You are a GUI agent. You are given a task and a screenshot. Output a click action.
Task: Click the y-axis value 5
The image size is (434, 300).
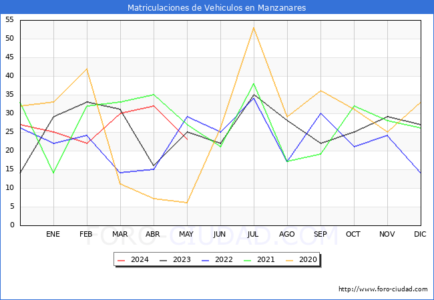pos(12,207)
